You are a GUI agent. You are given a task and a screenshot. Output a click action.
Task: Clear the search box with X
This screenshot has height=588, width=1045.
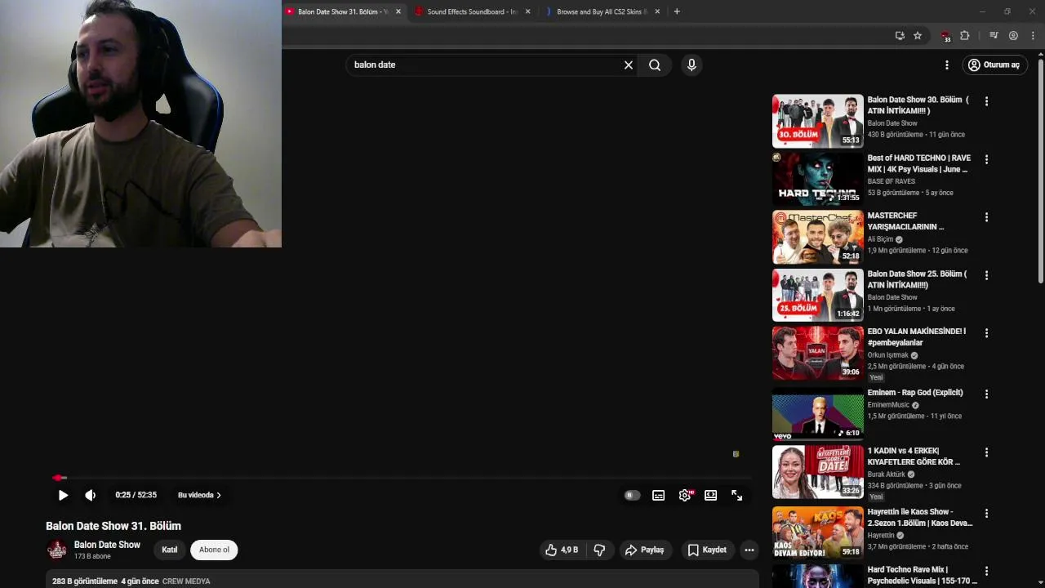[x=629, y=65]
